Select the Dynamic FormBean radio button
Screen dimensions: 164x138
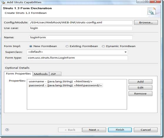(x=103, y=46)
